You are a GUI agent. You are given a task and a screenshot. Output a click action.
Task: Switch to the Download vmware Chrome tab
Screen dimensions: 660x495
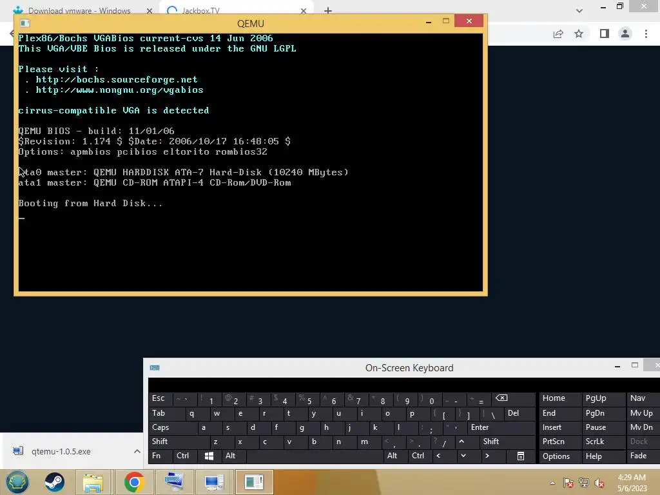(80, 11)
